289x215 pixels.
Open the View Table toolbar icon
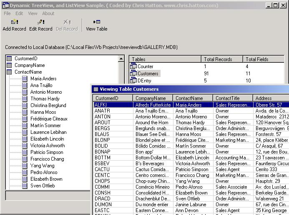pyautogui.click(x=96, y=22)
